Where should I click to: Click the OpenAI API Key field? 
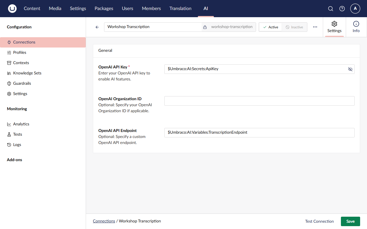pos(259,69)
